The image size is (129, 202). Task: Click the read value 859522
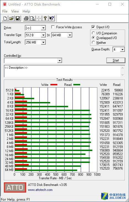(x=118, y=154)
